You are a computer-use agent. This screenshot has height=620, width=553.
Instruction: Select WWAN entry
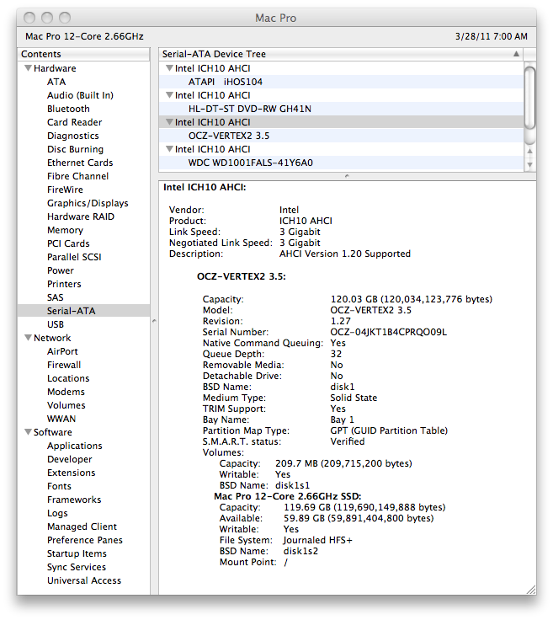coord(61,419)
